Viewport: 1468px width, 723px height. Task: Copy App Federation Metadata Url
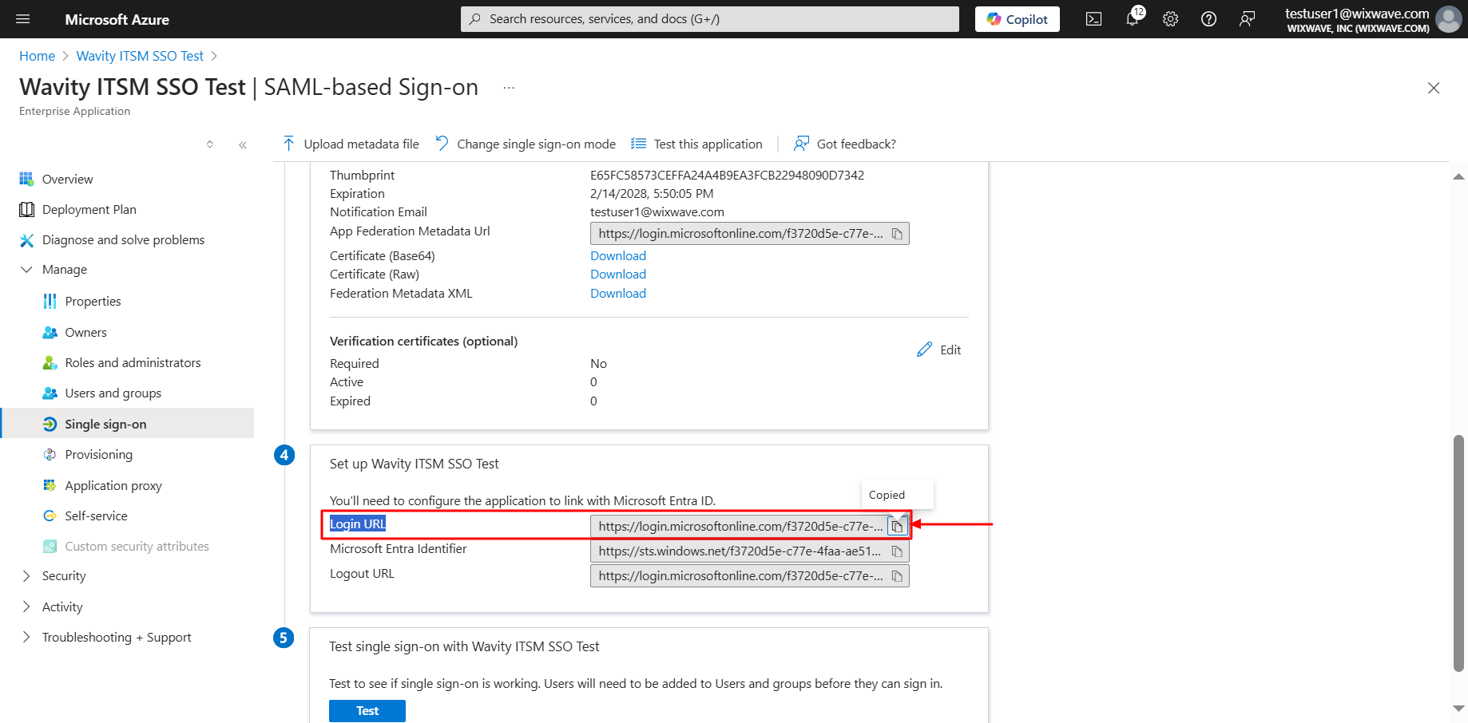pos(897,234)
